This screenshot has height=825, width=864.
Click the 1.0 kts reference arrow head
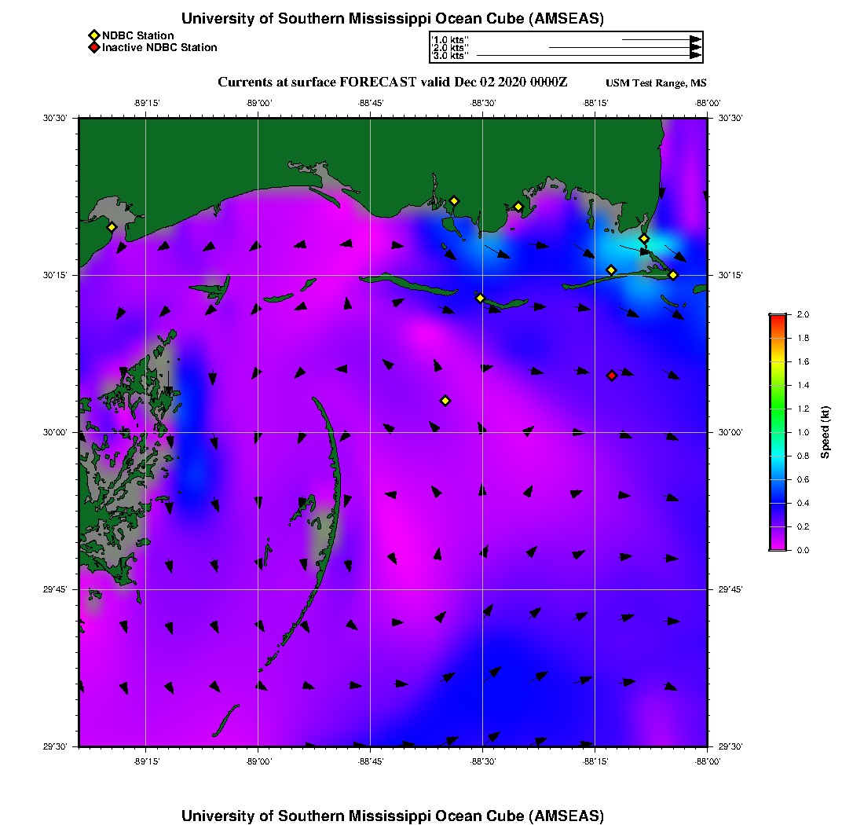695,39
